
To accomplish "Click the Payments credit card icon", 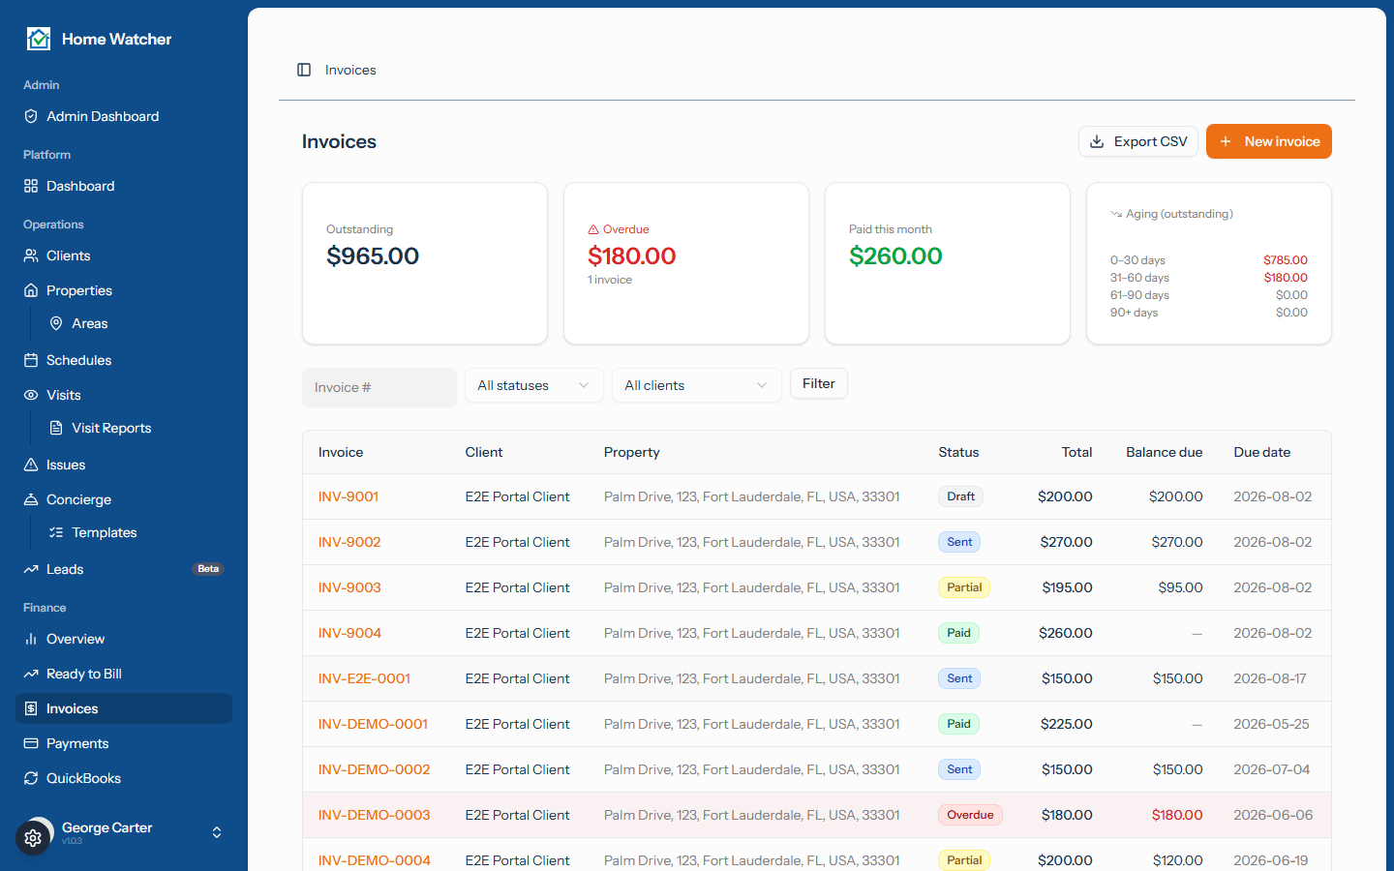I will click(31, 743).
